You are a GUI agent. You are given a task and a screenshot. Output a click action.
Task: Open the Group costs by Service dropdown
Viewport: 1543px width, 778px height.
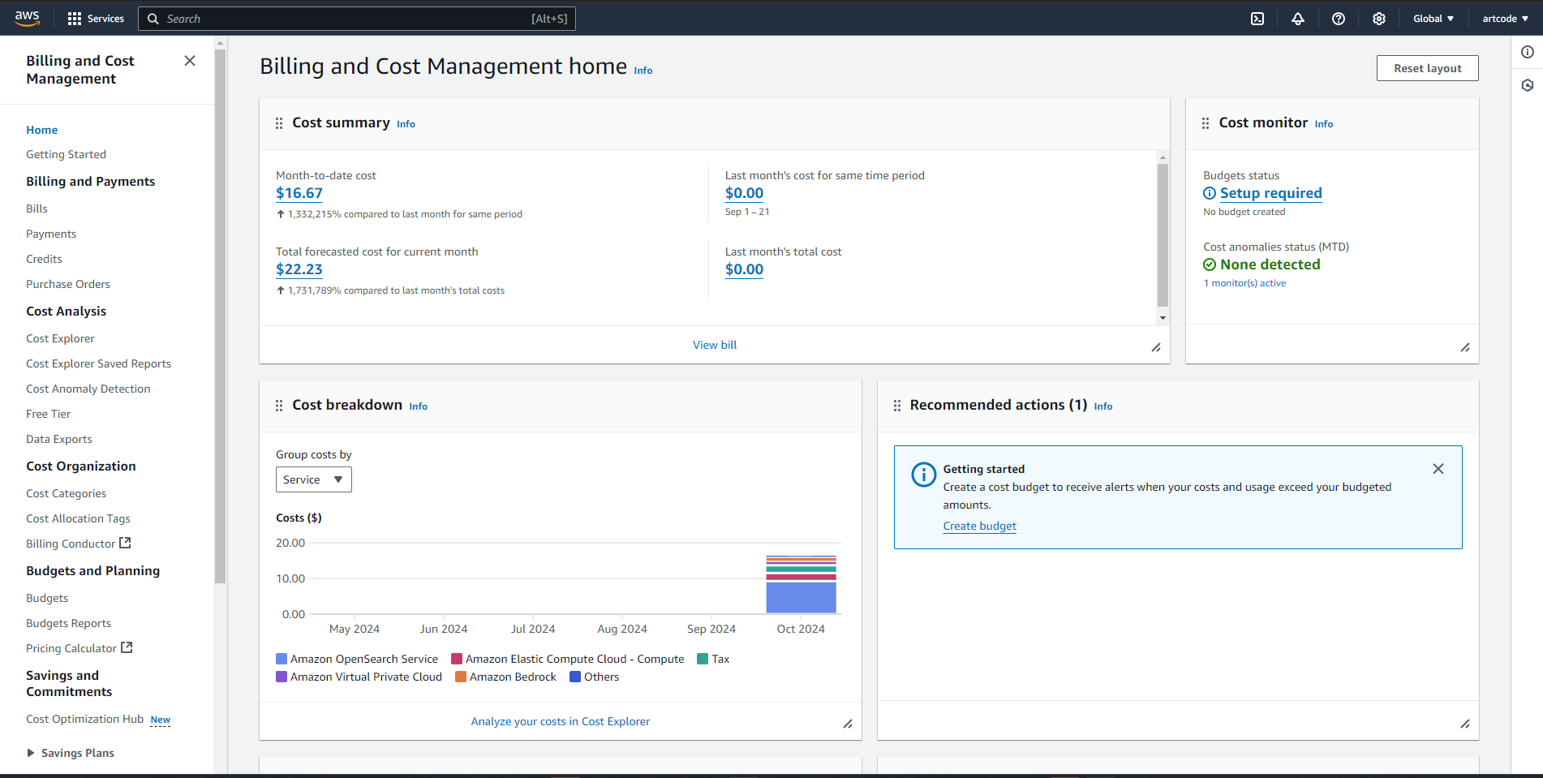pyautogui.click(x=314, y=479)
